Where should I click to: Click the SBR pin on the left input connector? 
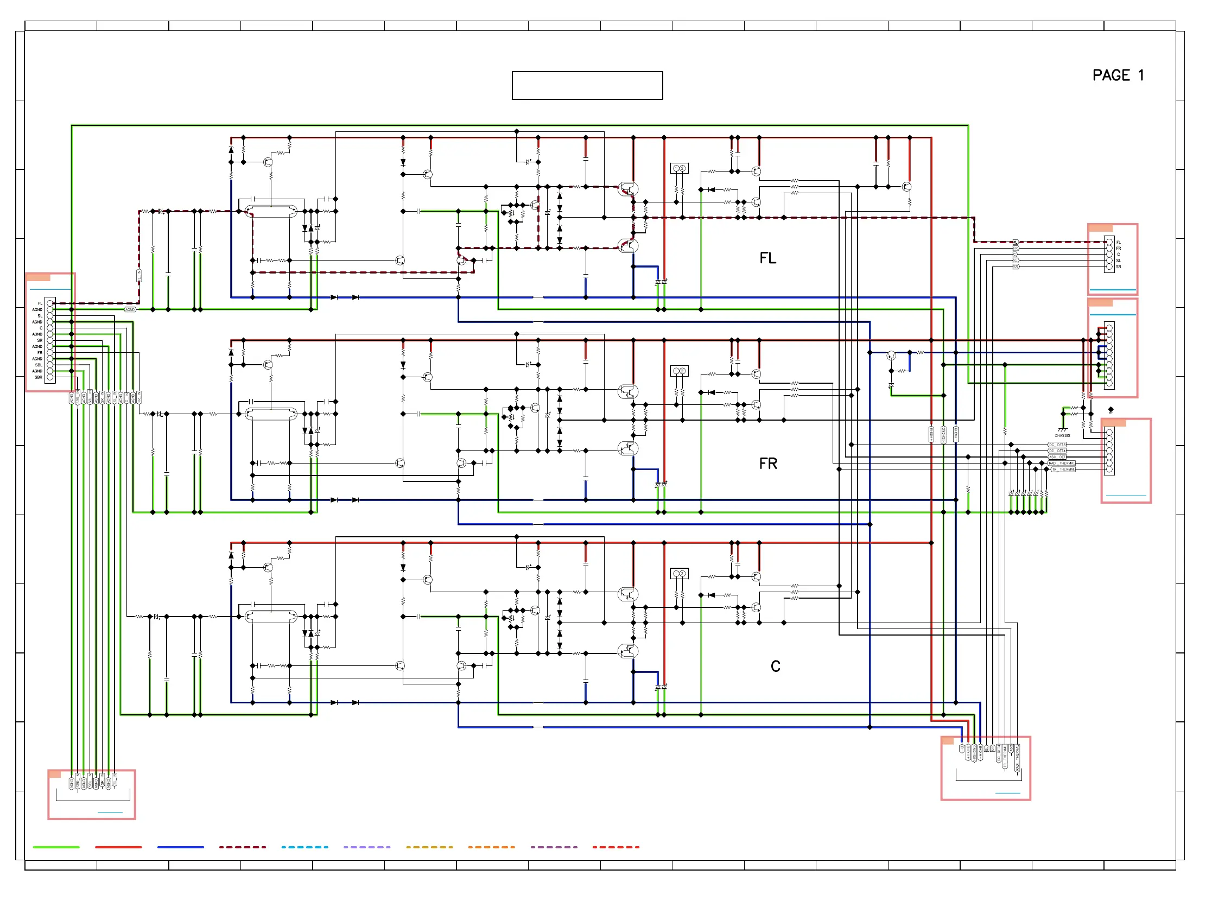[x=50, y=377]
